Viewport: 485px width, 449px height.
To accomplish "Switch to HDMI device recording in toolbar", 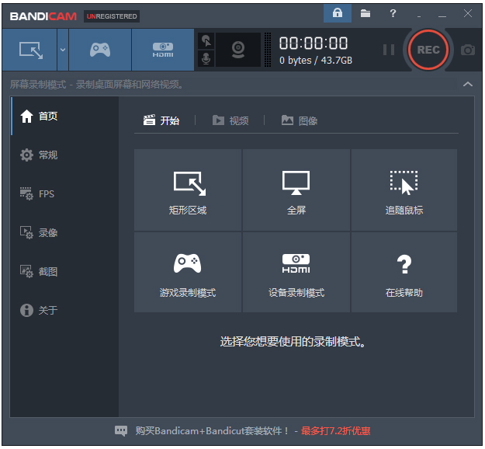I will (x=163, y=50).
